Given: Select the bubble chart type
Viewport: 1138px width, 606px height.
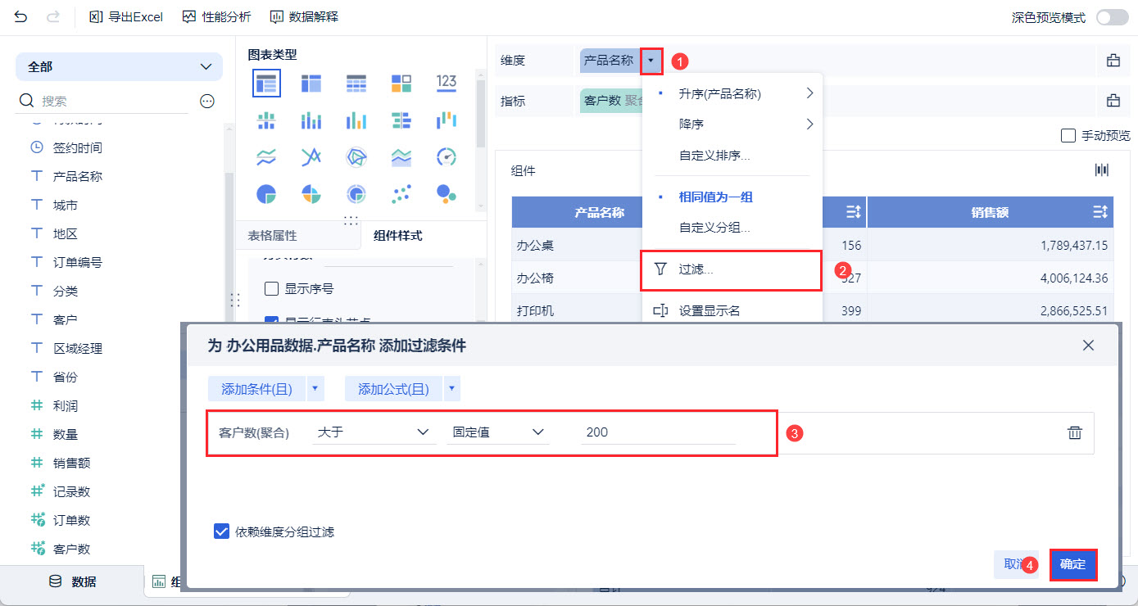Looking at the screenshot, I should (x=447, y=193).
